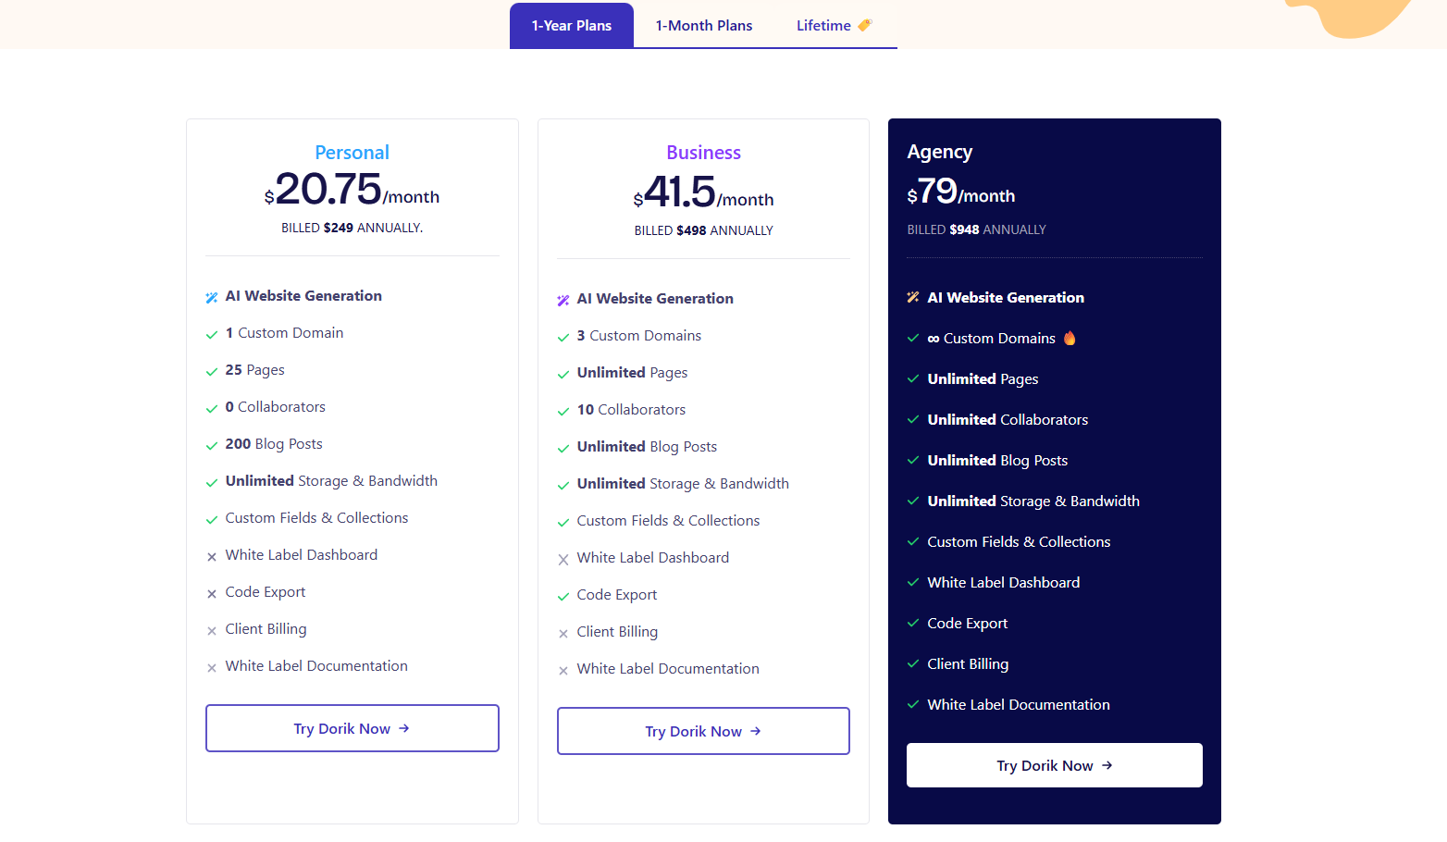Click 'BILLED $498 ANNUALLY' text
Image resolution: width=1447 pixels, height=842 pixels.
pyautogui.click(x=703, y=230)
